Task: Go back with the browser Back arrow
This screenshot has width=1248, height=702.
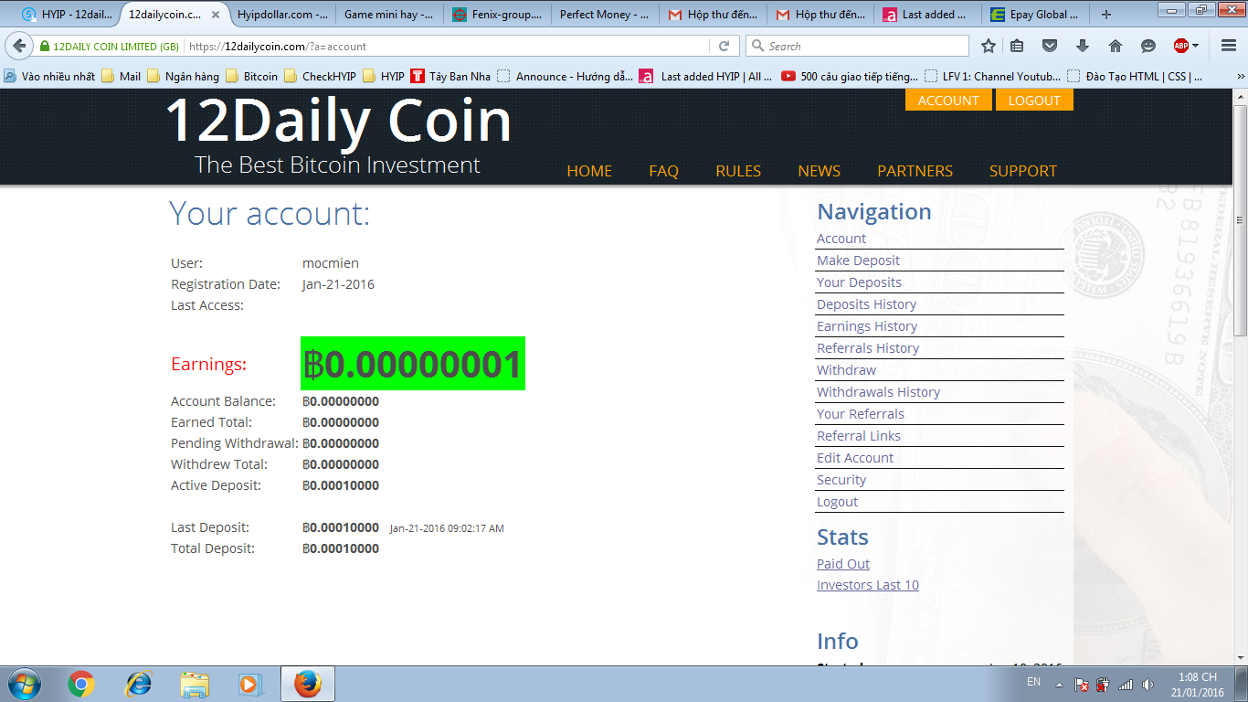Action: click(19, 46)
